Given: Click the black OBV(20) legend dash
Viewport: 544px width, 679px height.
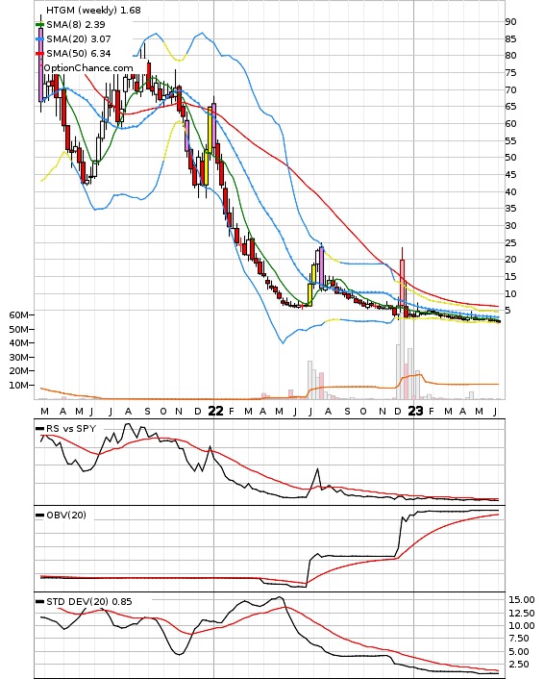Looking at the screenshot, I should point(39,515).
